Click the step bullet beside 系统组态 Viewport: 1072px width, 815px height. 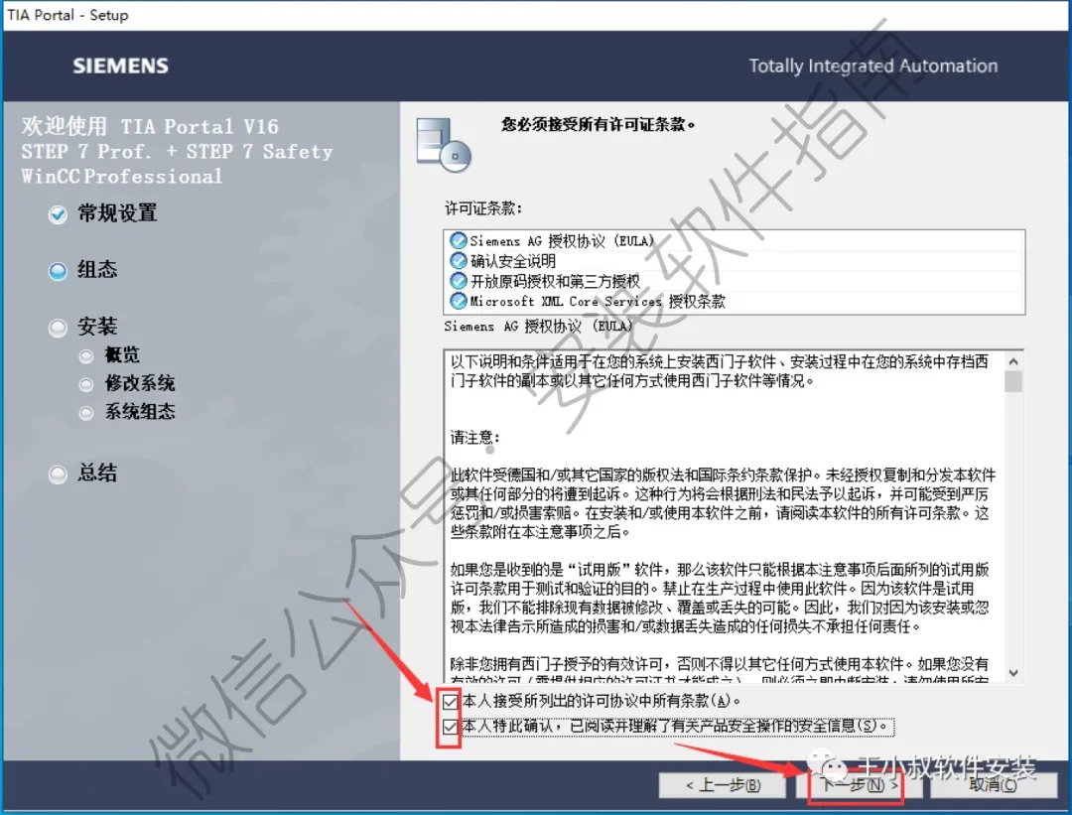click(86, 413)
